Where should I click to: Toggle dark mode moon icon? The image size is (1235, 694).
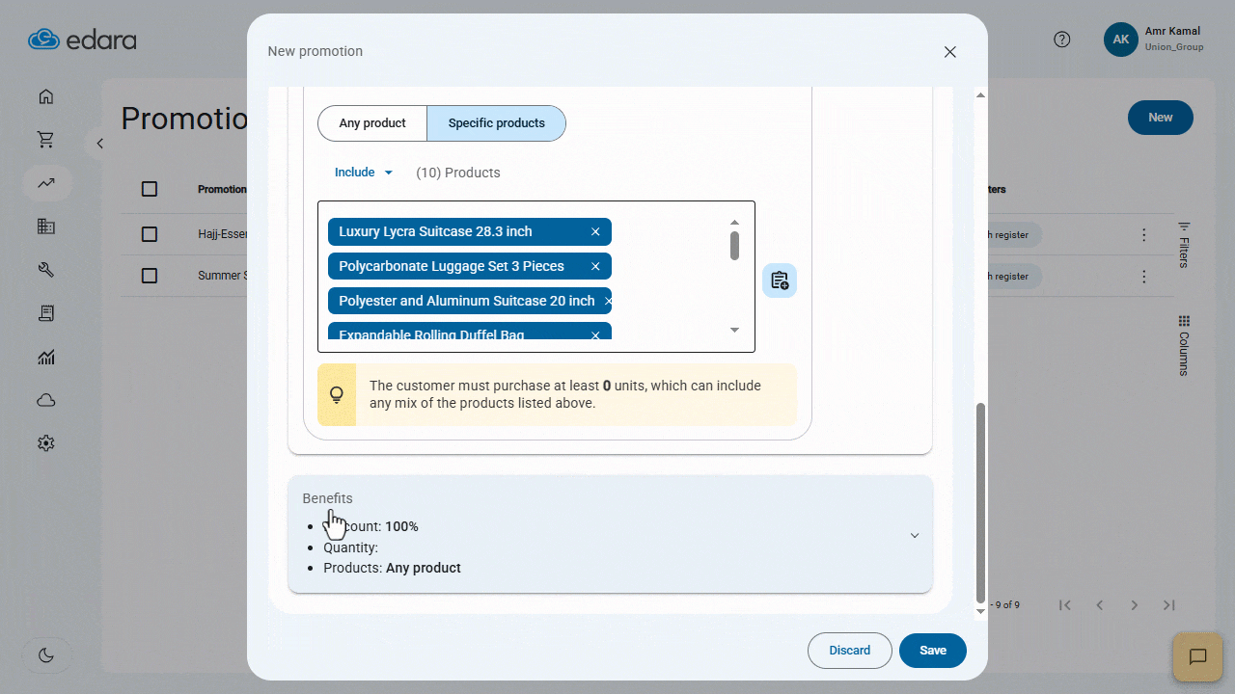pyautogui.click(x=46, y=655)
